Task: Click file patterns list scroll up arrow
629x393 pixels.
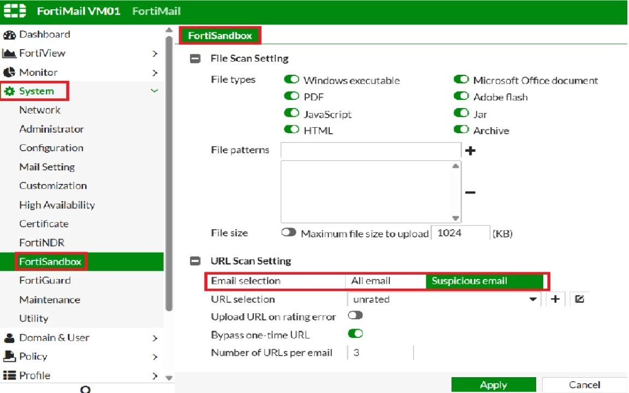Action: tap(455, 166)
